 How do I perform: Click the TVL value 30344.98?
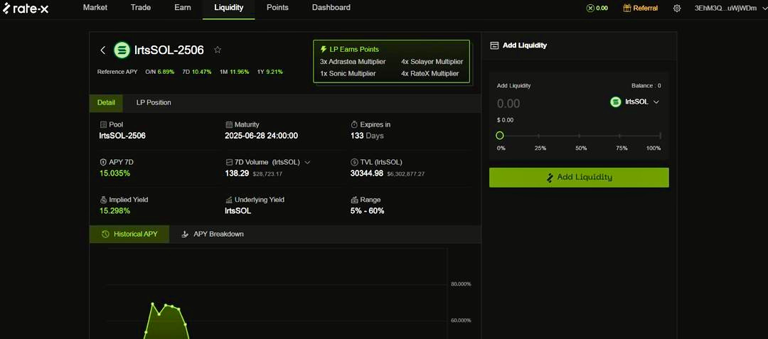click(x=367, y=173)
